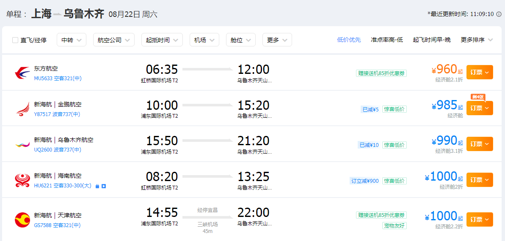Screen dimensions: 505x241
Task: Click the China Eastern airline logo
Action: pyautogui.click(x=22, y=73)
